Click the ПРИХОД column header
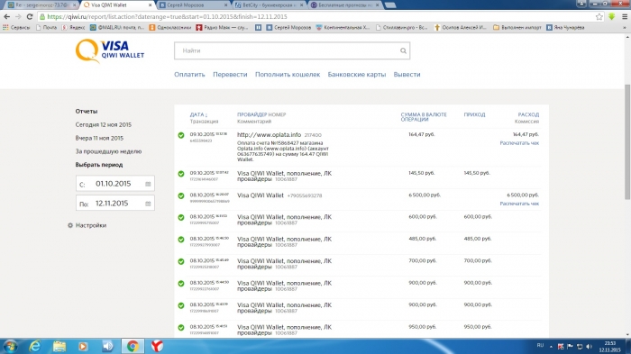Viewport: 631px width, 354px height. 474,114
